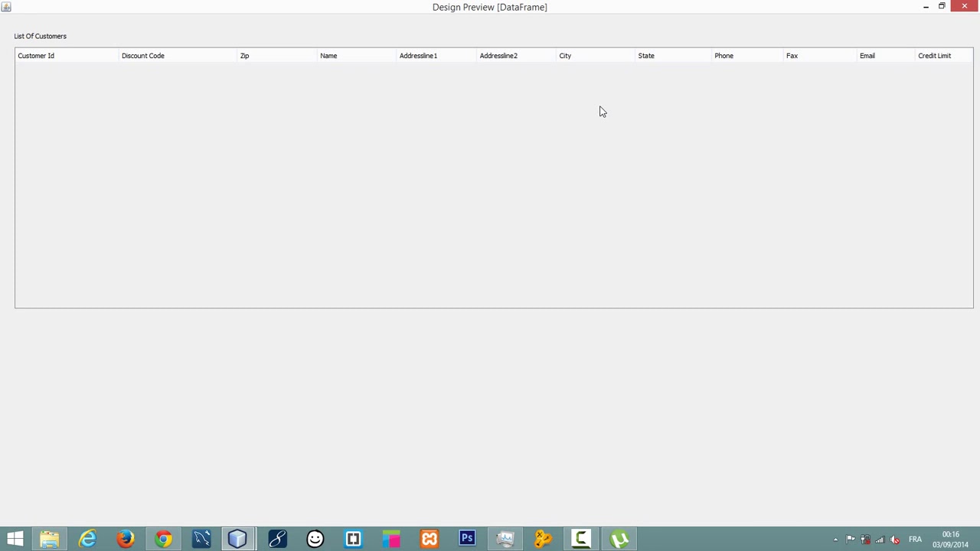Select the Addressline1 column header
The width and height of the screenshot is (980, 551).
[436, 56]
